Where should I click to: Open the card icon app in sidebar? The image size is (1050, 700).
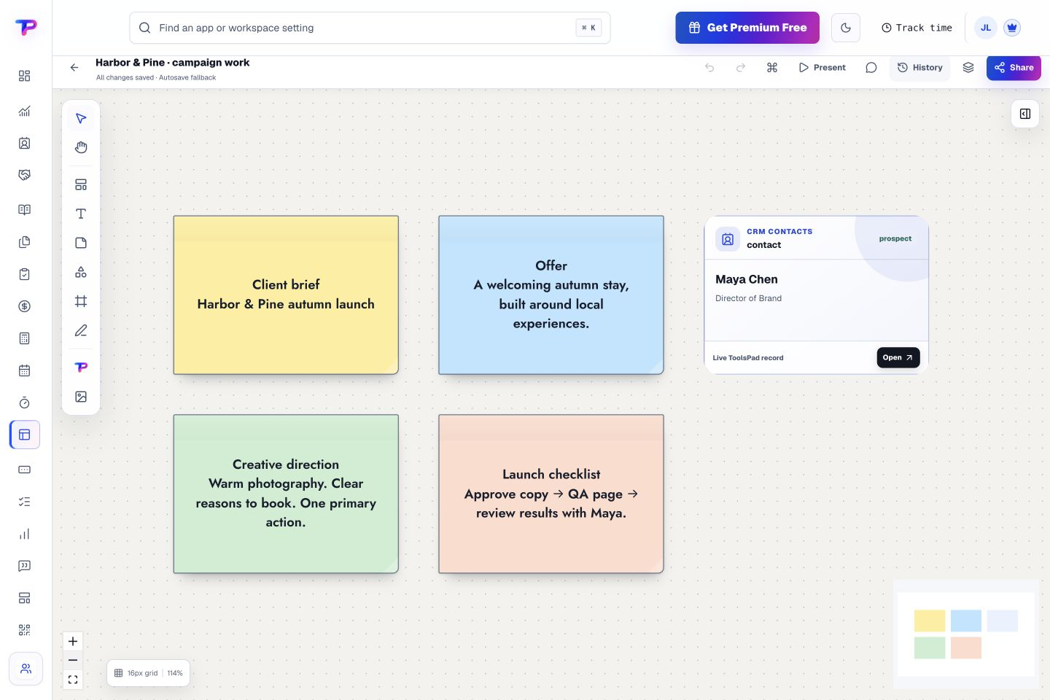pyautogui.click(x=24, y=470)
